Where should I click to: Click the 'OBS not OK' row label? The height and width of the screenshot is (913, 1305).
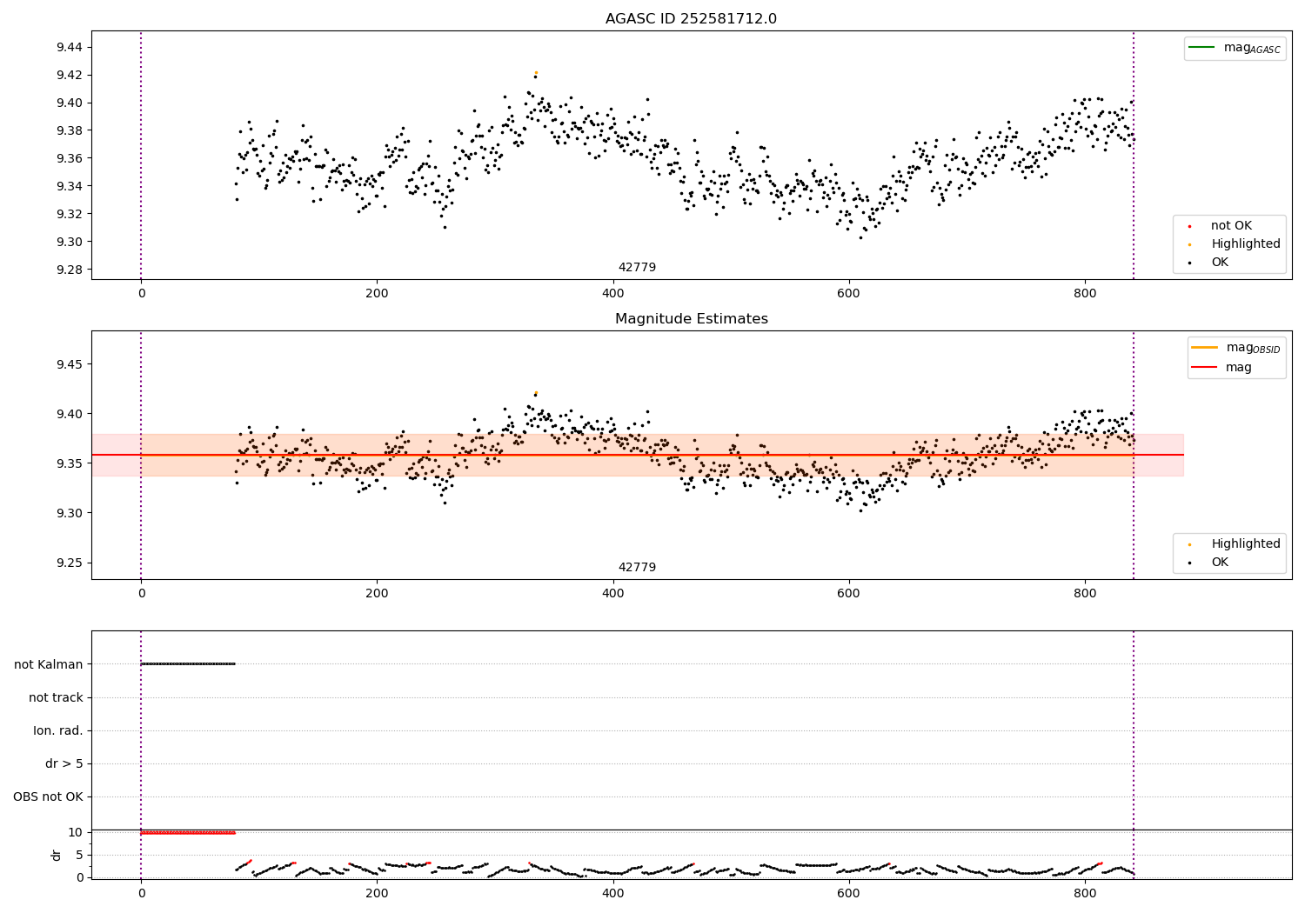click(x=48, y=796)
